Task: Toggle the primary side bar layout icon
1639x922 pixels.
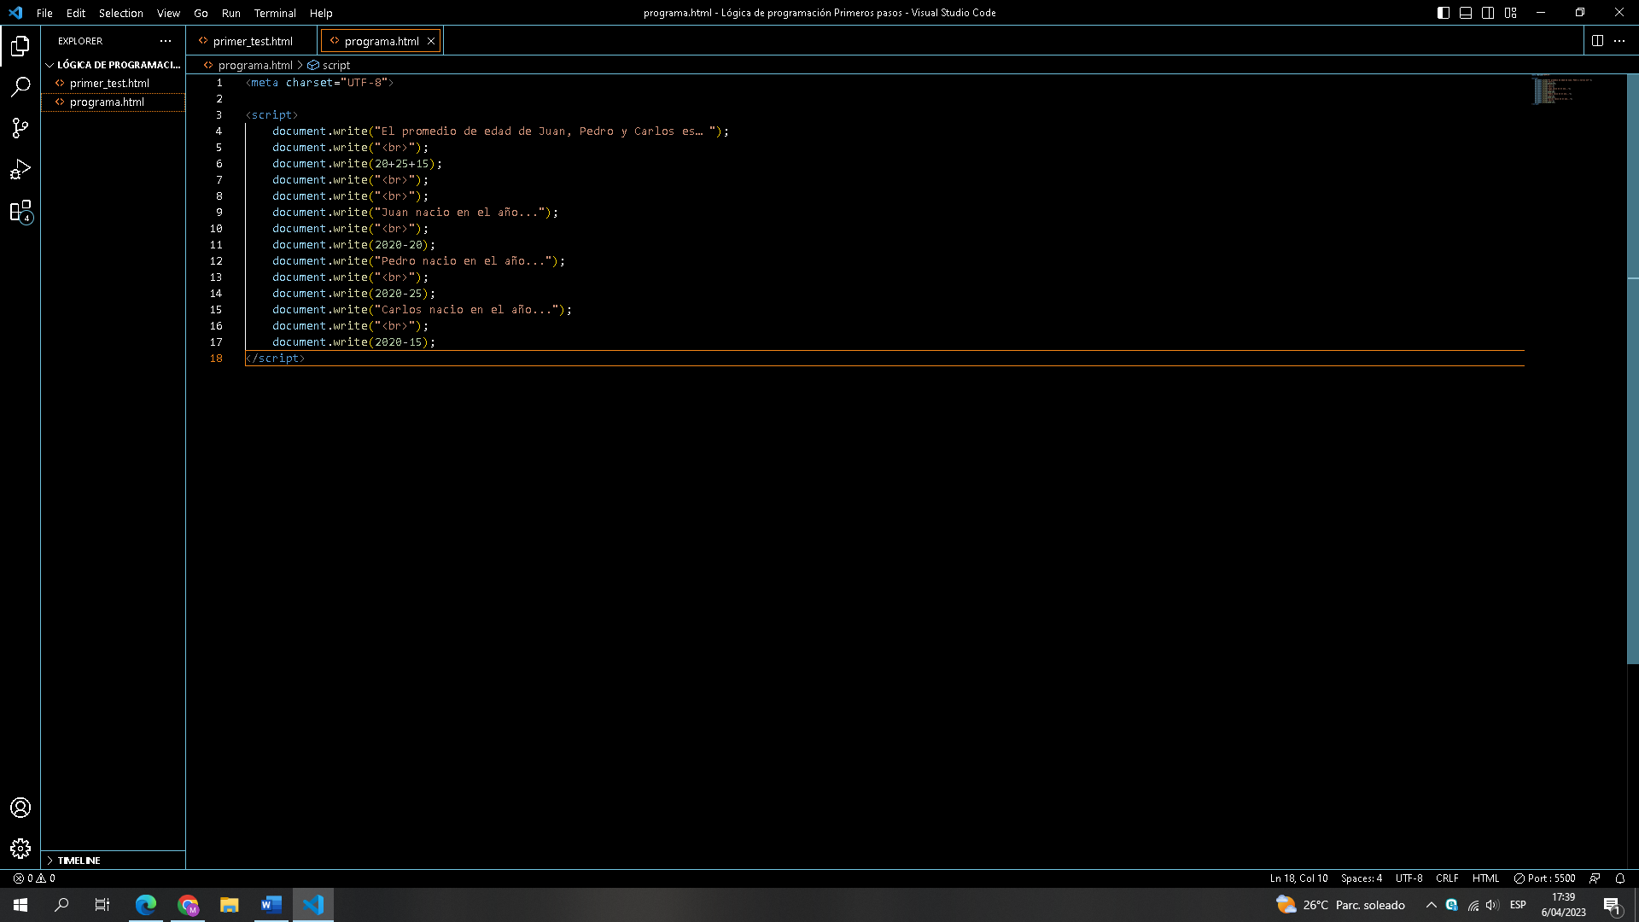Action: point(1444,13)
